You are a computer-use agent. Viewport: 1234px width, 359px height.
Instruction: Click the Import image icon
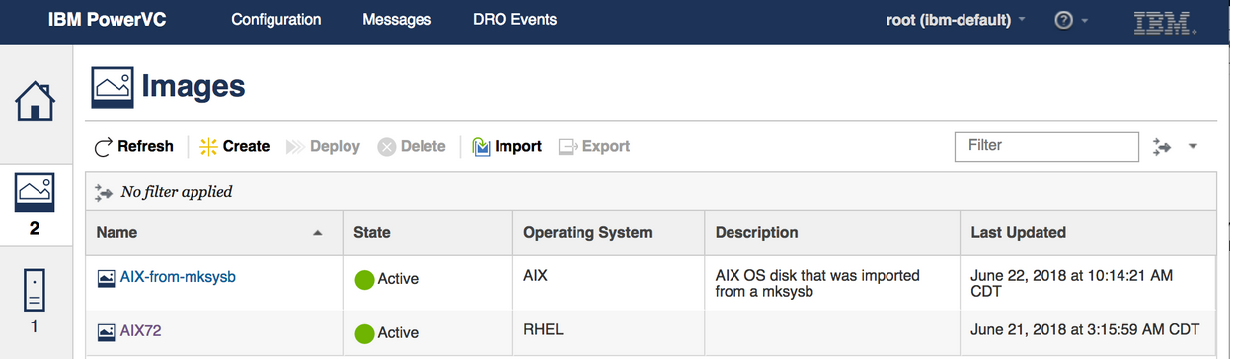[481, 147]
